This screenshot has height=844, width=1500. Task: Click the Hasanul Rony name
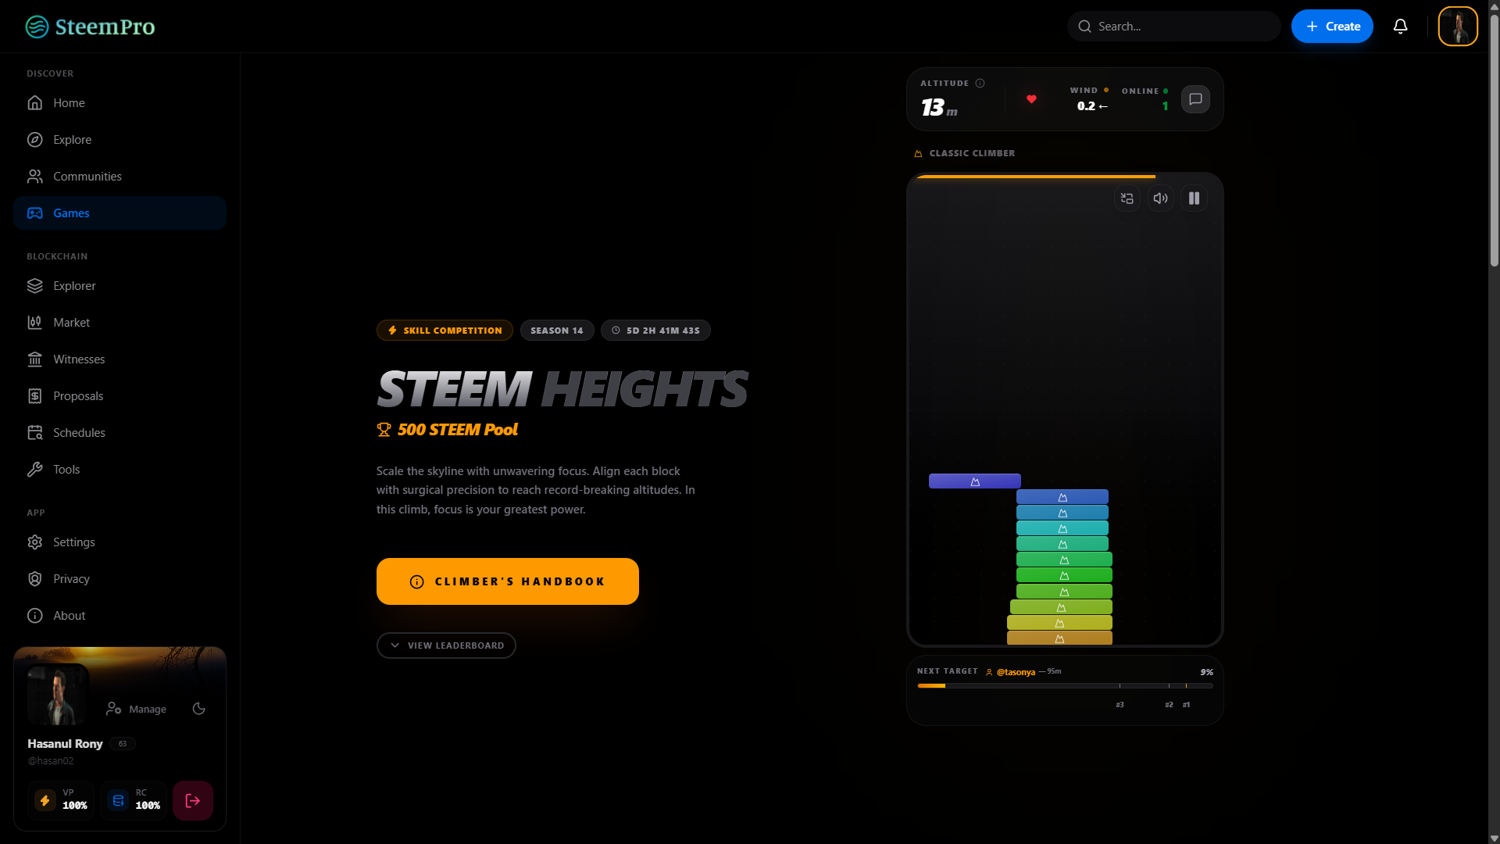[65, 744]
